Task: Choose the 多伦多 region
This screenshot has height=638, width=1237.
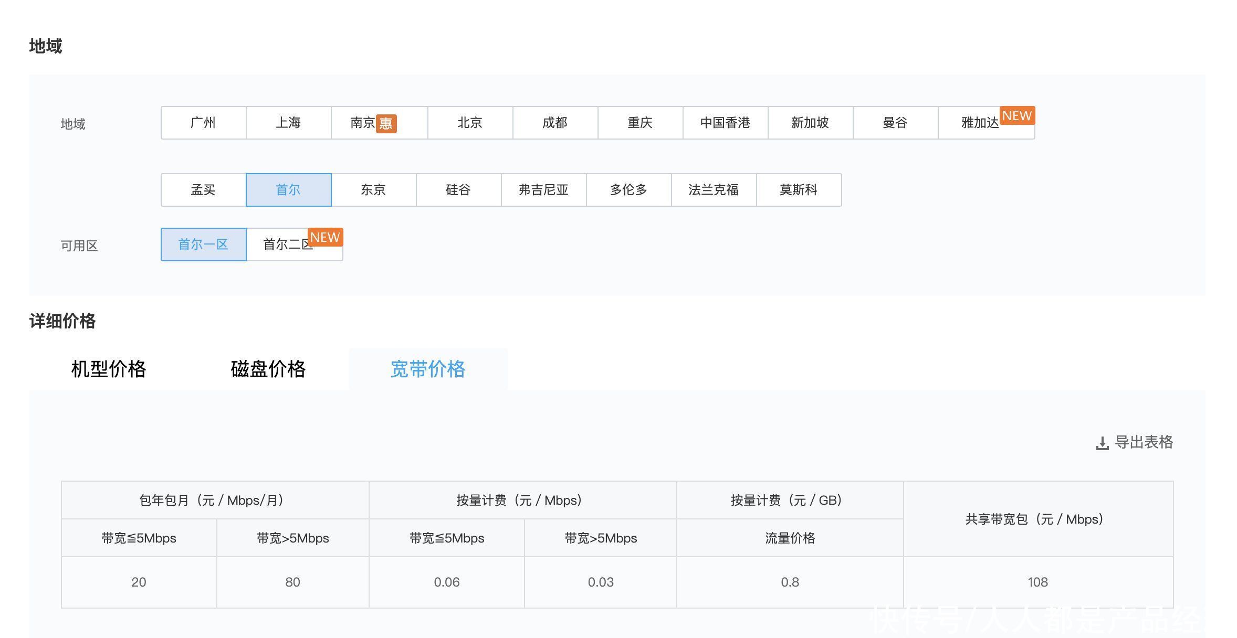Action: pyautogui.click(x=629, y=190)
